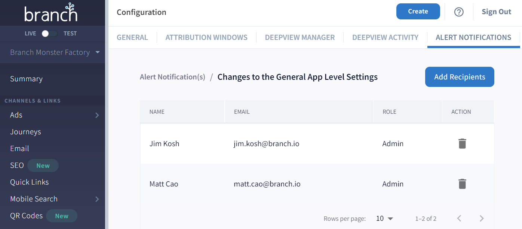Expand the Mobile Search submenu
The width and height of the screenshot is (522, 229).
click(97, 199)
